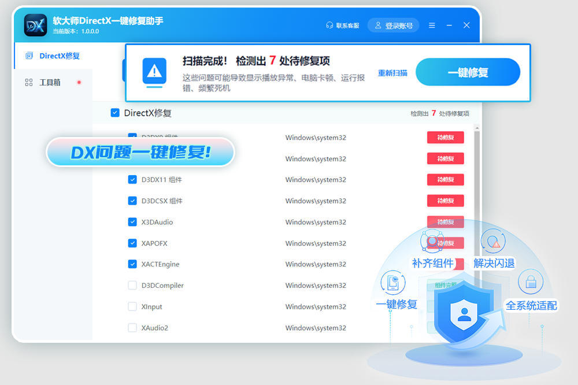Click the 一键修复 repair button
The width and height of the screenshot is (578, 385).
(x=468, y=72)
